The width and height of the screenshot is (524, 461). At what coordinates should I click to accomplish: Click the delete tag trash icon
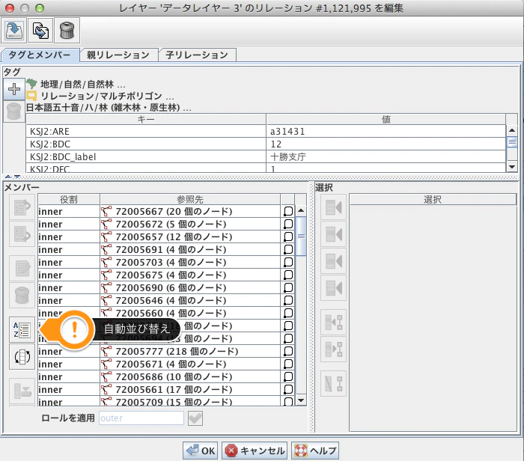[14, 112]
